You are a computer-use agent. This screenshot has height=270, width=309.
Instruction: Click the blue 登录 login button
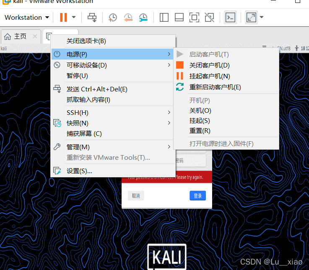coord(197,196)
